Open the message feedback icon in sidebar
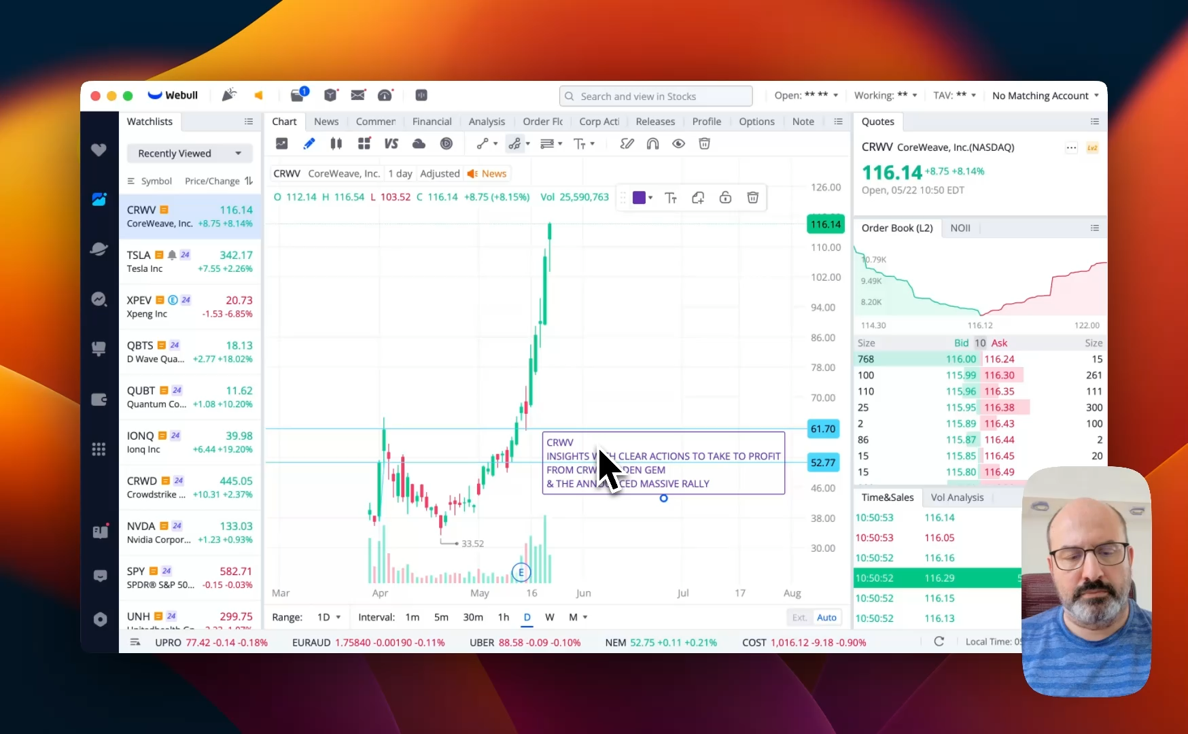This screenshot has width=1188, height=734. pyautogui.click(x=100, y=576)
